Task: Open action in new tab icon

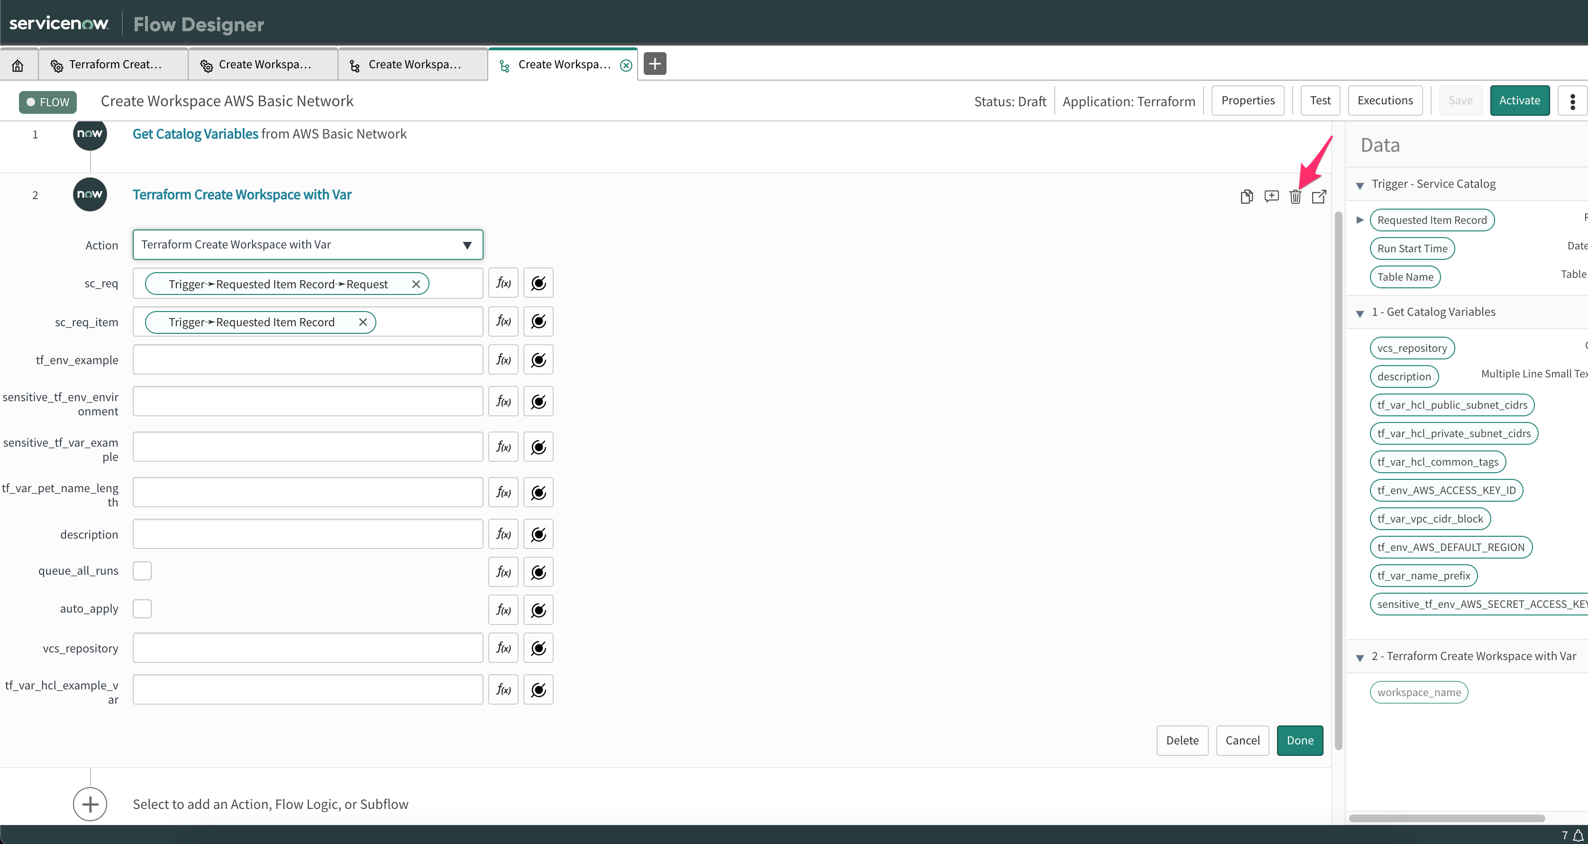Action: [1319, 197]
